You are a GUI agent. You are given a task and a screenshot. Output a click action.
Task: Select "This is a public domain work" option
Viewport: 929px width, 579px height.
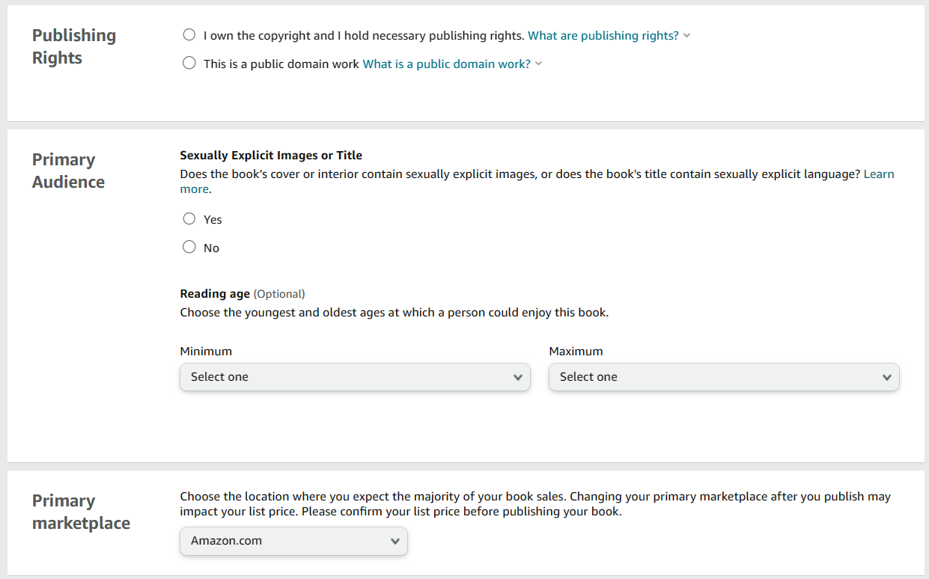coord(189,64)
